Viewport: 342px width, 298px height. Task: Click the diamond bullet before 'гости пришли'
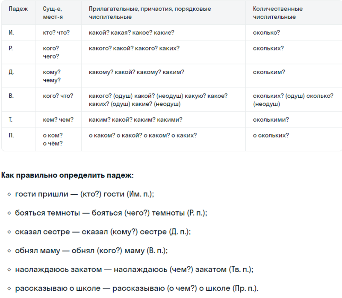tap(9, 194)
